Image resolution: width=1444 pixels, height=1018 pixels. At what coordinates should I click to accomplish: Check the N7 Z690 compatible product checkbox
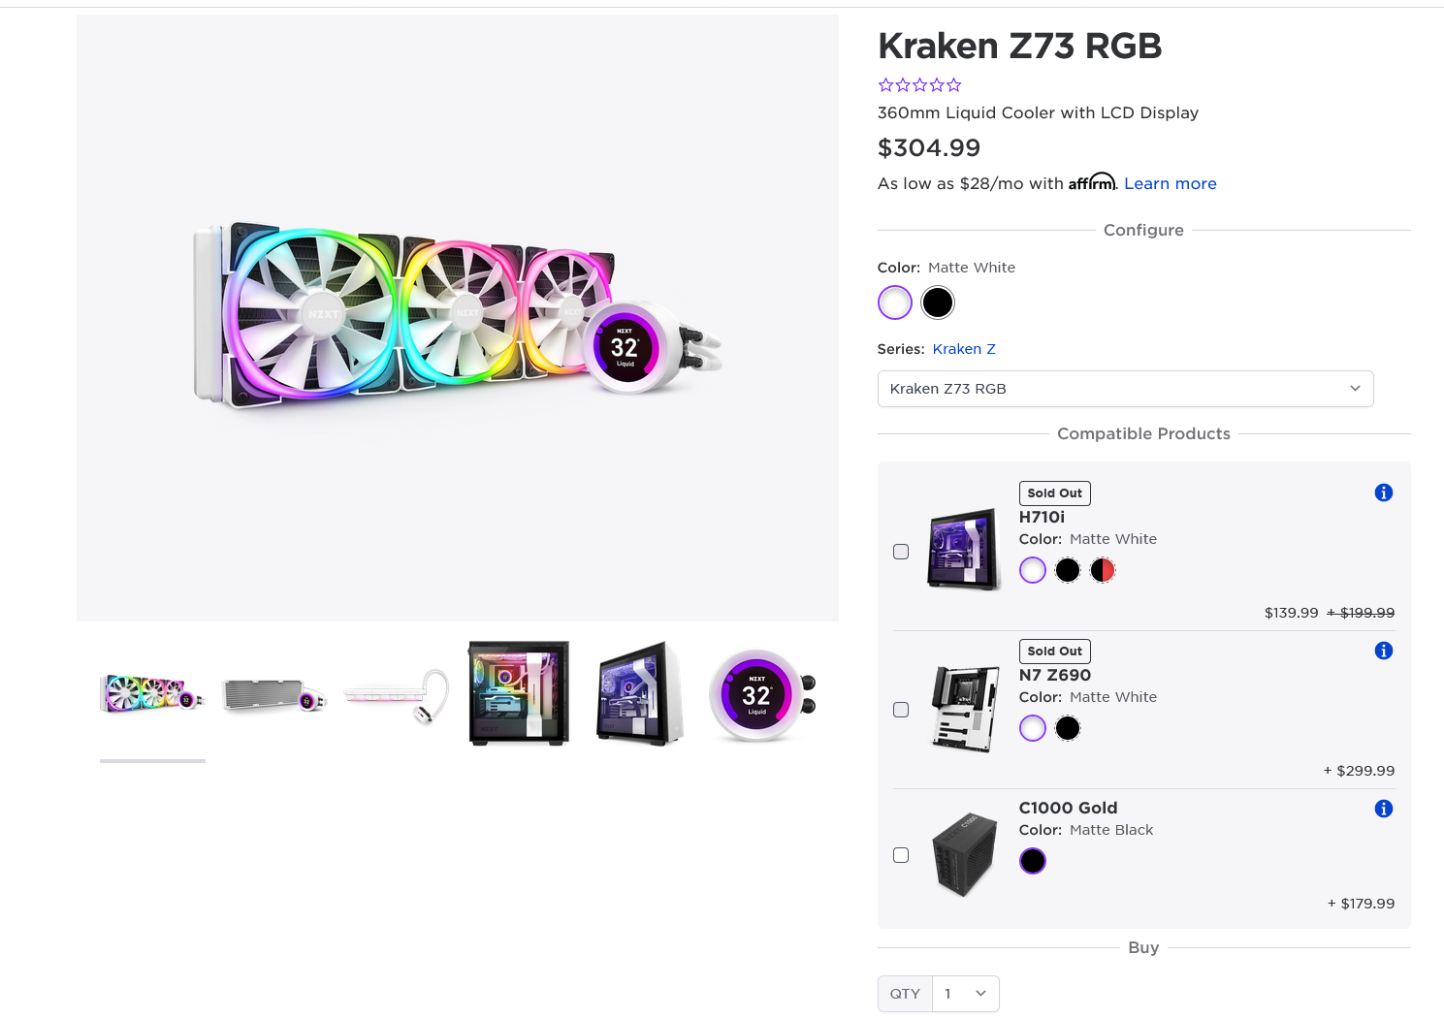[x=901, y=710]
